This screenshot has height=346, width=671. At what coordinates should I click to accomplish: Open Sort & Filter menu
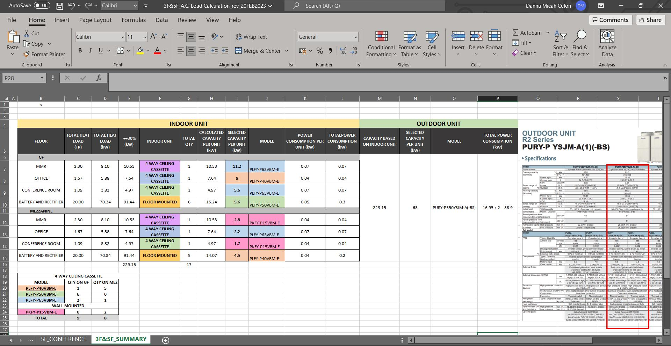tap(561, 44)
